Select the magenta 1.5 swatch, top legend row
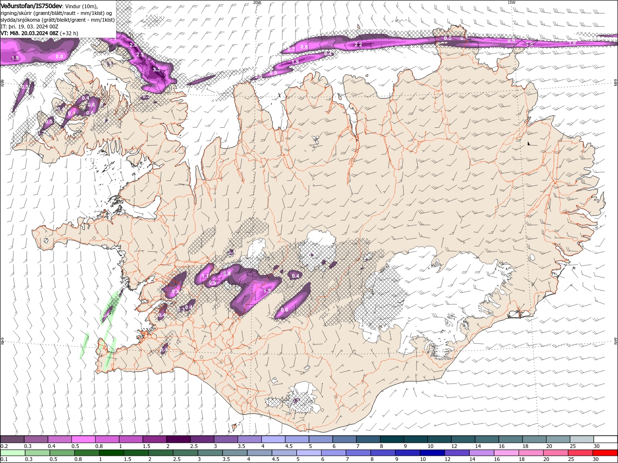 coord(154,439)
